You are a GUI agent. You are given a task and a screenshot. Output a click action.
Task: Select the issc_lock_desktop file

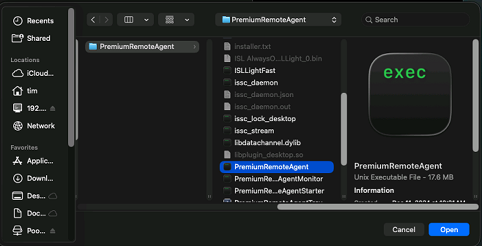pyautogui.click(x=265, y=119)
